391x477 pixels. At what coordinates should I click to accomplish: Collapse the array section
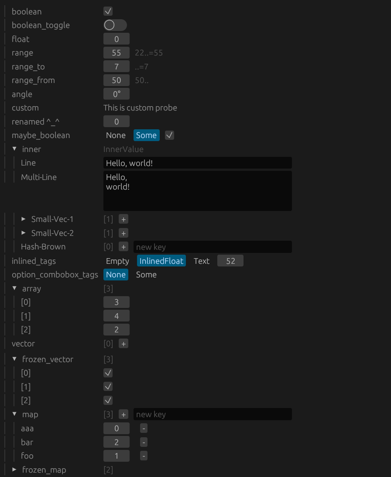pyautogui.click(x=15, y=289)
